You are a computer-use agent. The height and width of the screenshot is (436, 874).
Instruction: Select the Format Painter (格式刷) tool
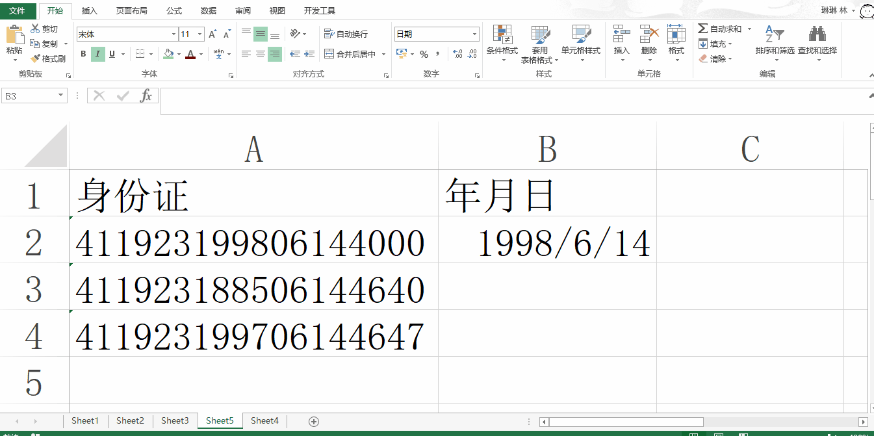[x=49, y=58]
